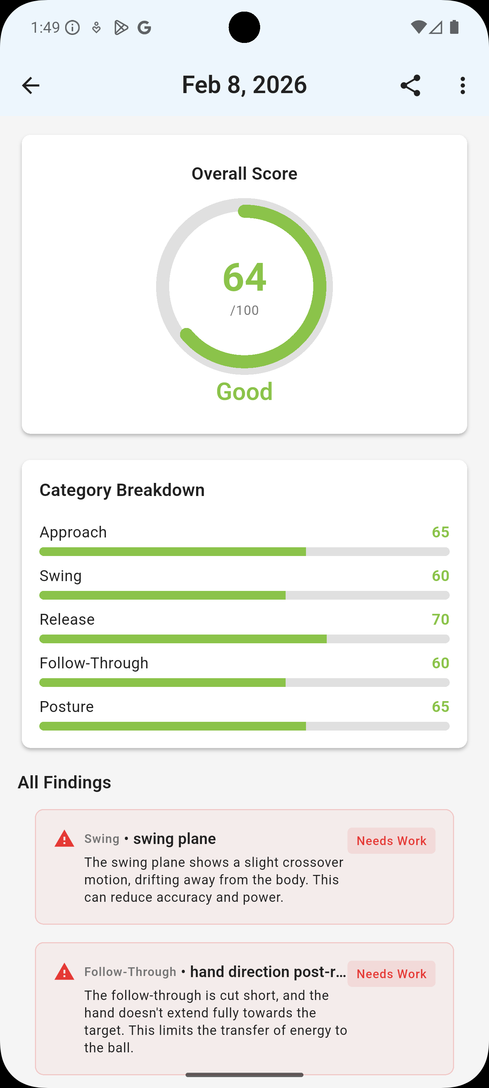Open the All Findings section header
This screenshot has width=489, height=1088.
click(x=64, y=782)
